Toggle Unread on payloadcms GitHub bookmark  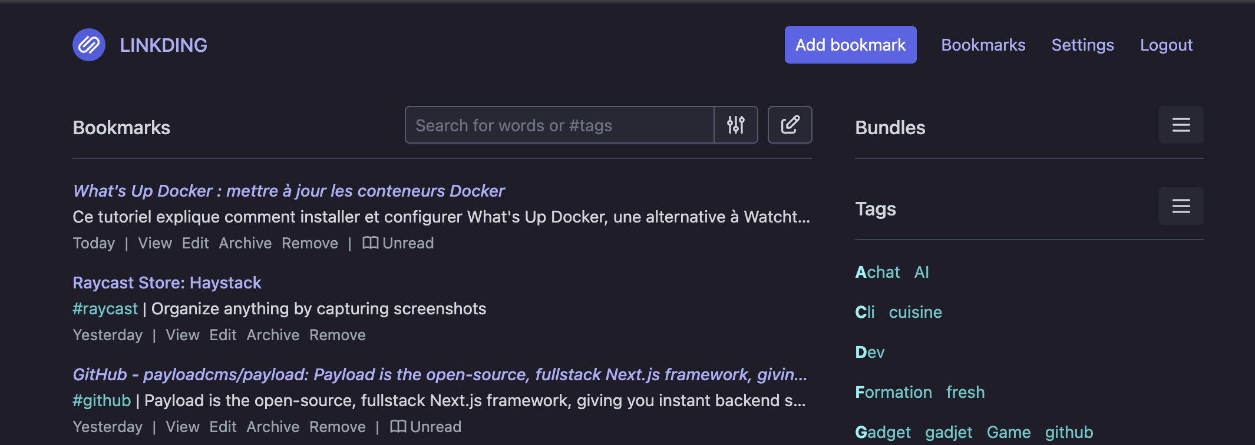click(x=426, y=427)
